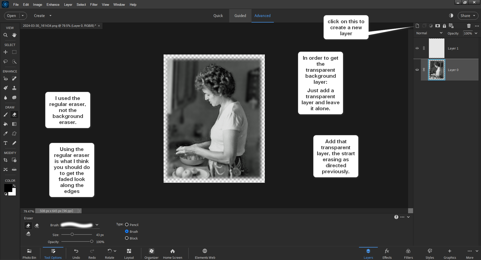
Task: Open the Paint Bucket tool
Action: [x=6, y=124]
